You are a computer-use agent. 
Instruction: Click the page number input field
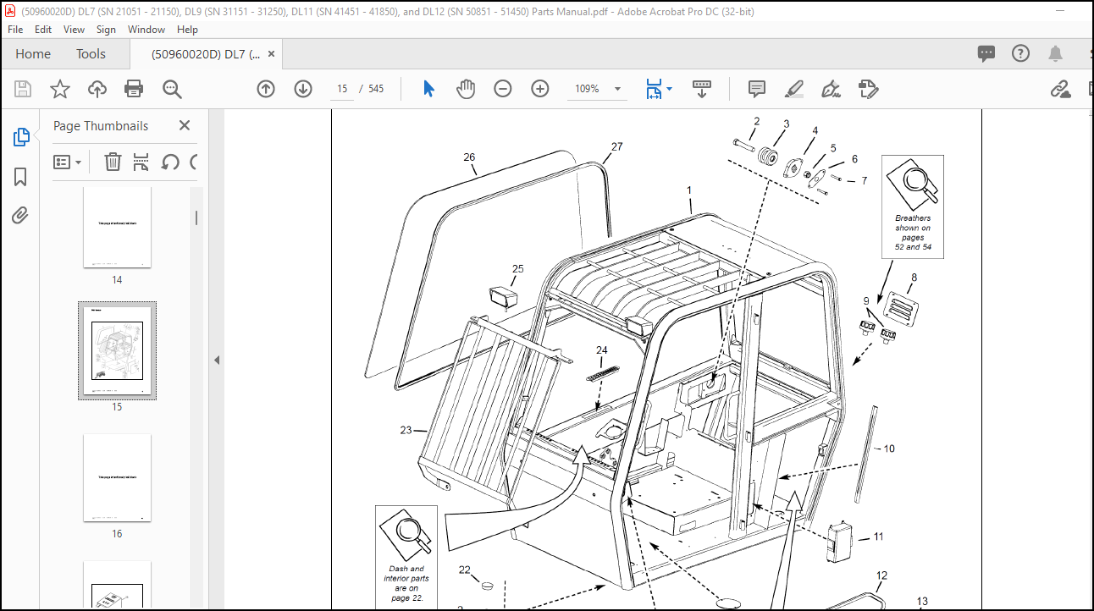[x=342, y=89]
